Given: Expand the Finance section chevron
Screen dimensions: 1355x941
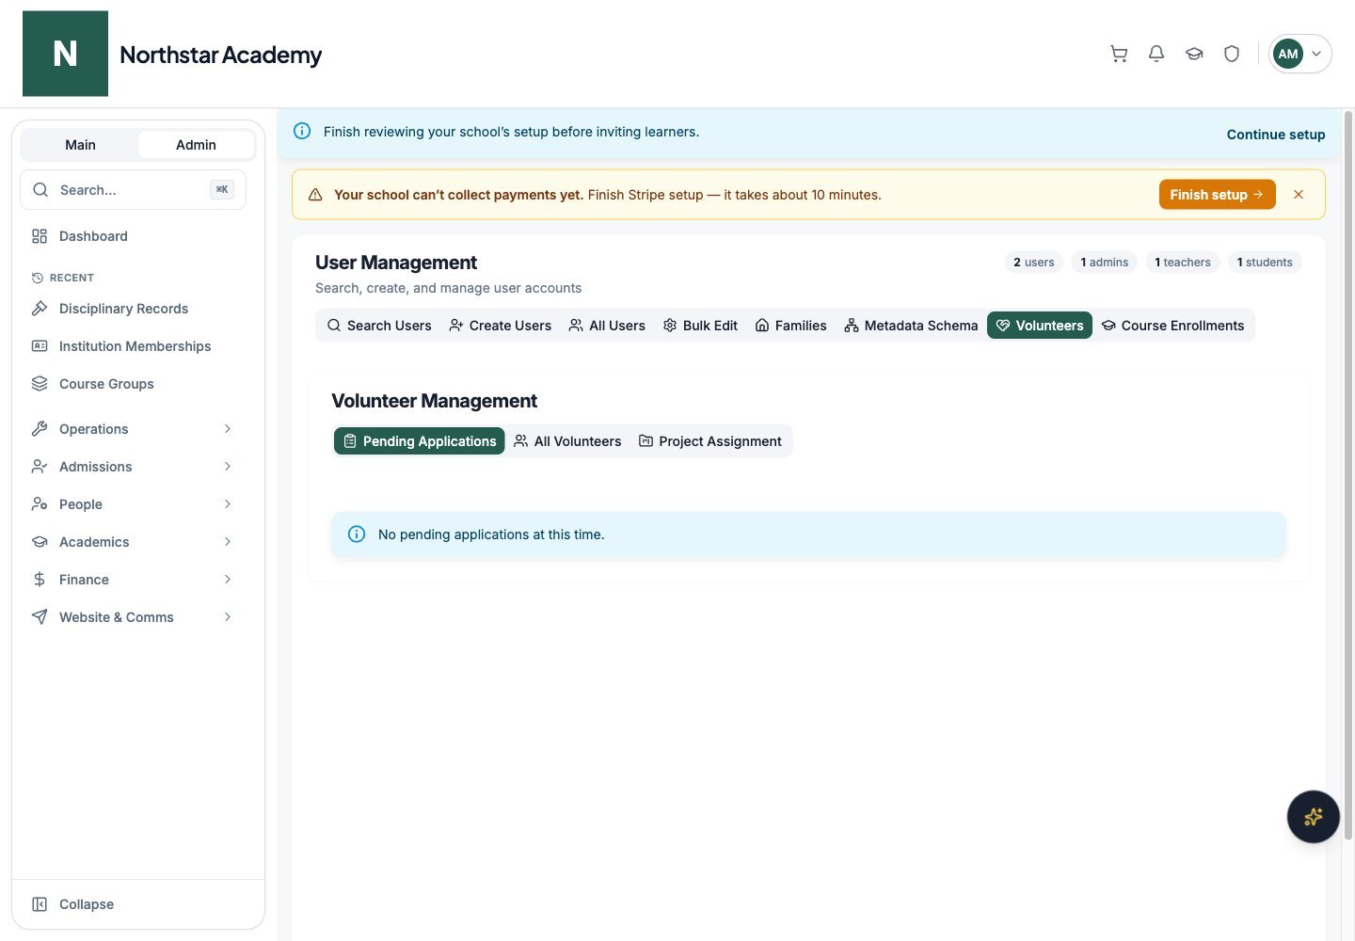Looking at the screenshot, I should pyautogui.click(x=227, y=579).
